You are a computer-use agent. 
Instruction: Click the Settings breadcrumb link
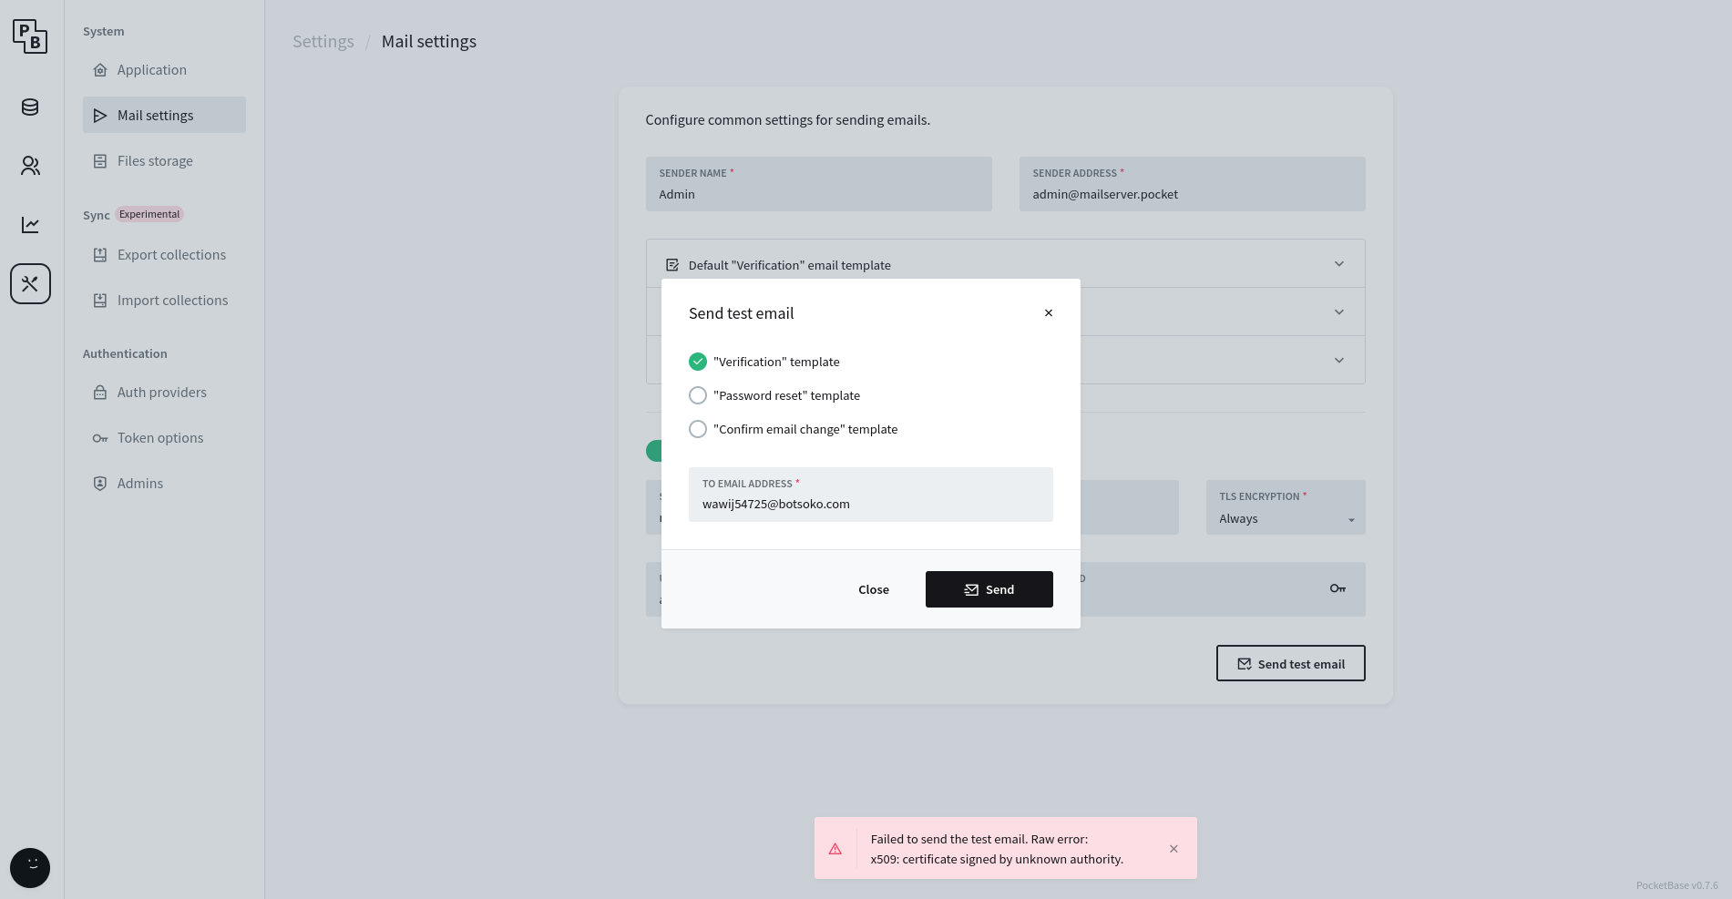pyautogui.click(x=323, y=41)
